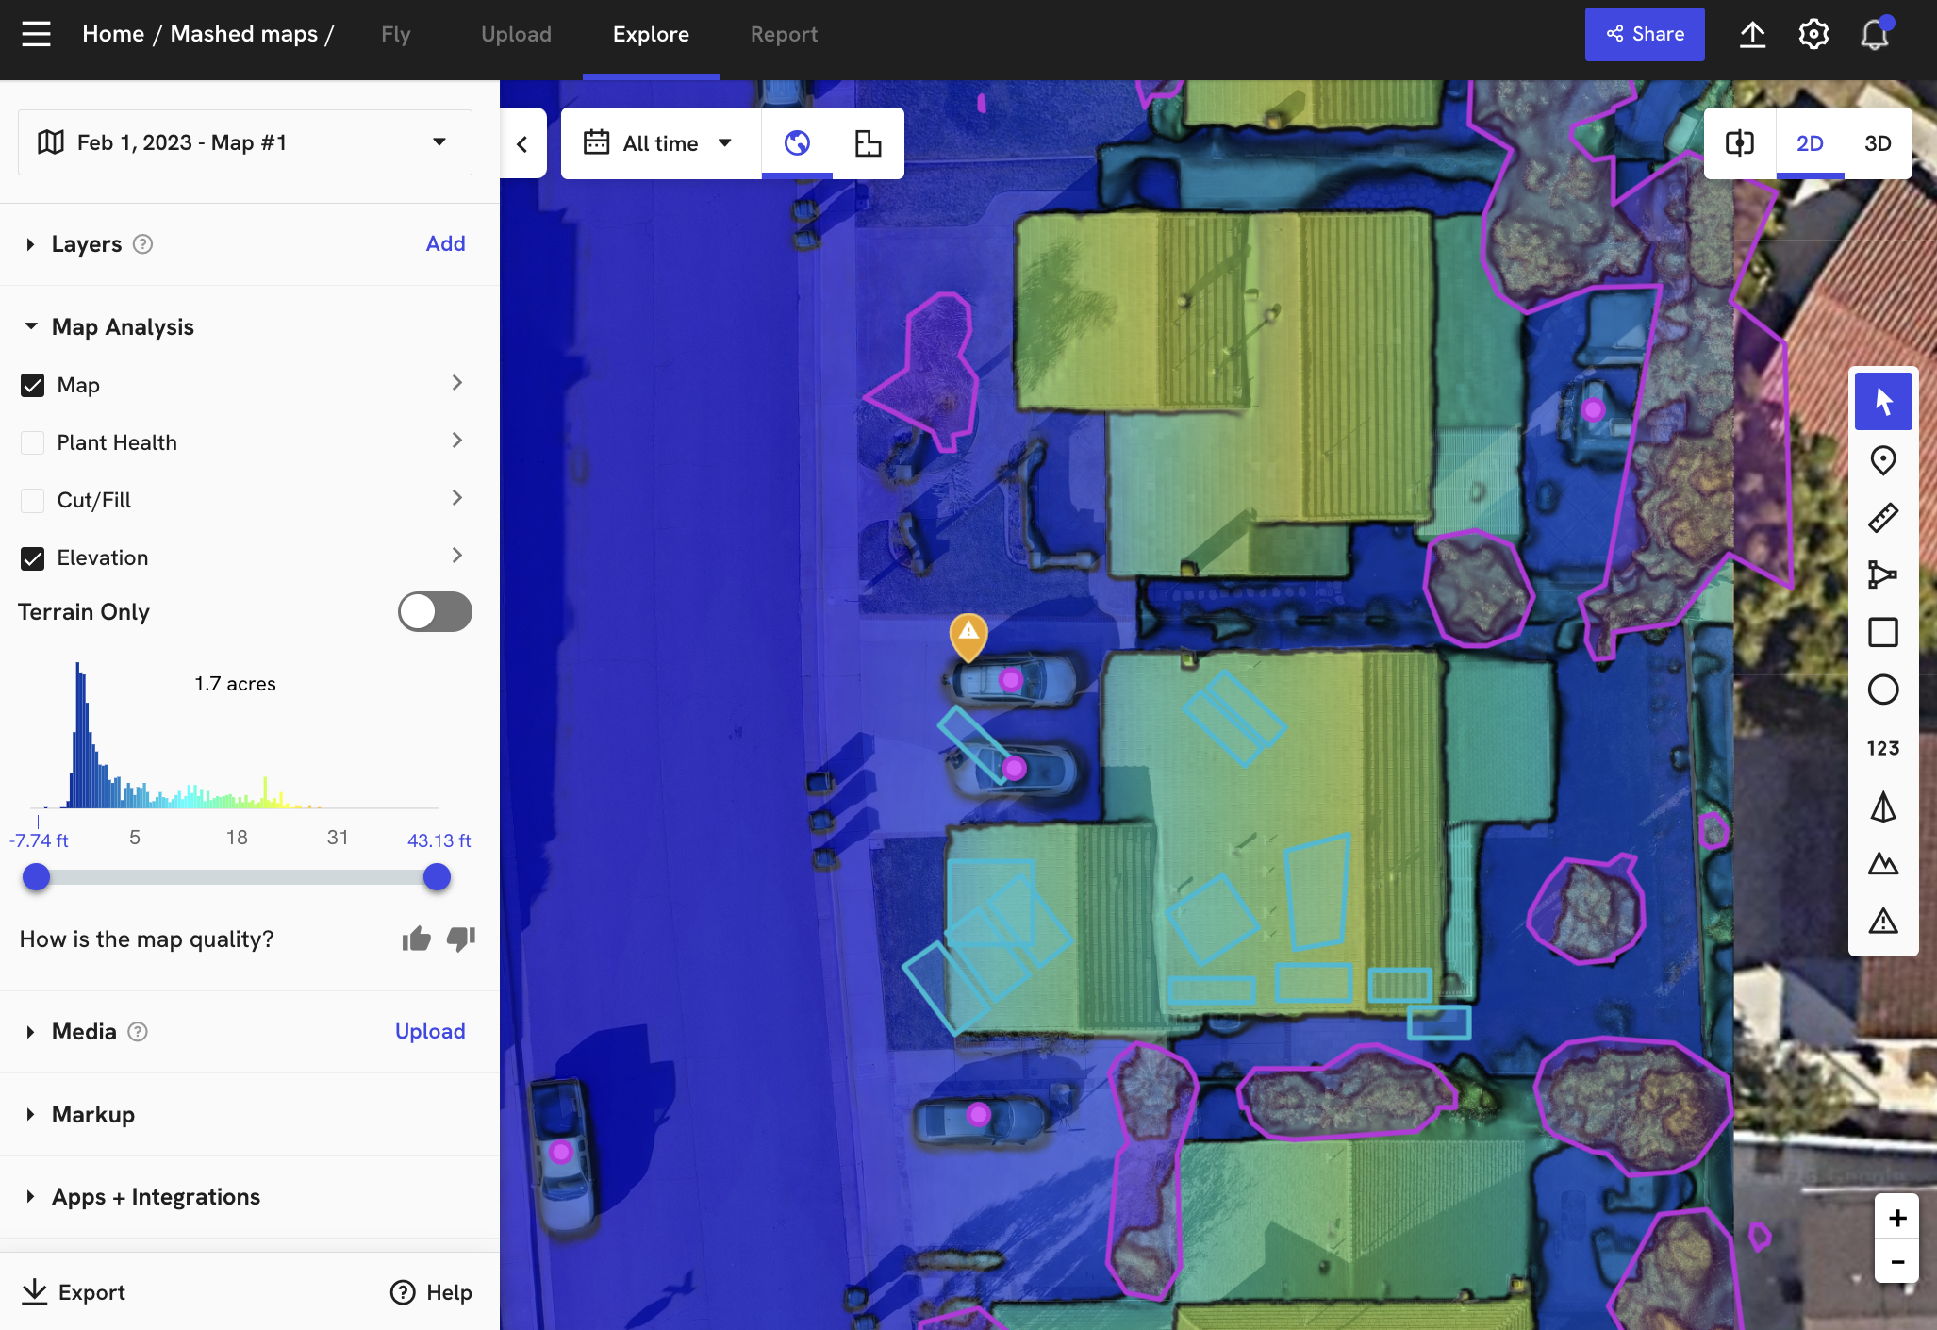Open the All time date filter
This screenshot has height=1330, width=1937.
pyautogui.click(x=659, y=143)
